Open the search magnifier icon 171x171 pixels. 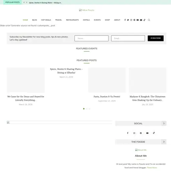coord(149,20)
